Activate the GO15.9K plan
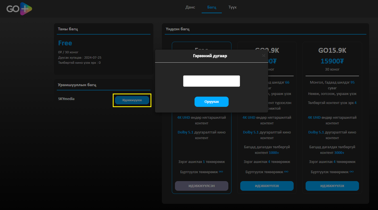This screenshot has height=210, width=378. [332, 186]
